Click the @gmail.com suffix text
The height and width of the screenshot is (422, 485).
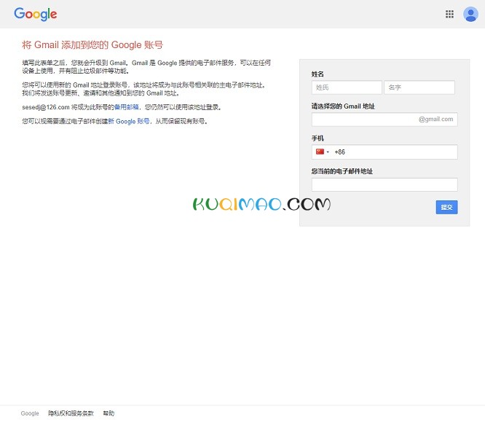pyautogui.click(x=435, y=120)
